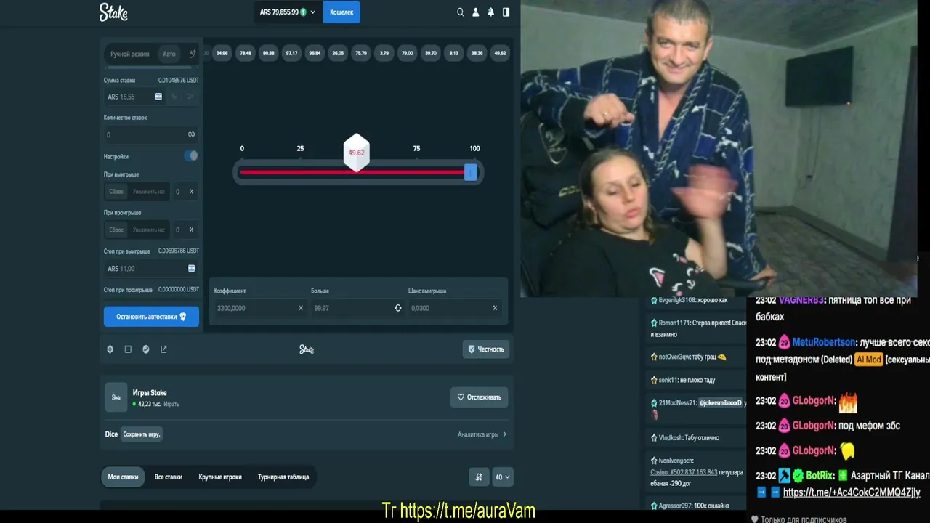The width and height of the screenshot is (930, 523).
Task: Click the percent icon in При выигрыше row
Action: click(x=192, y=192)
